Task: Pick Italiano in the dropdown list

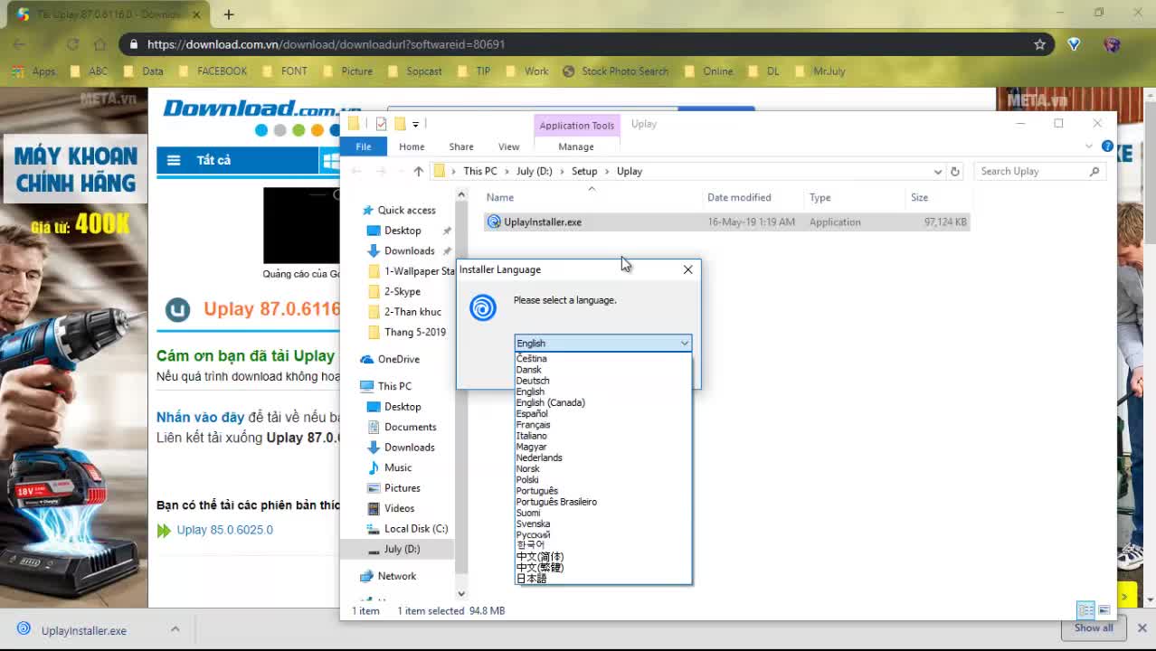Action: [x=532, y=436]
